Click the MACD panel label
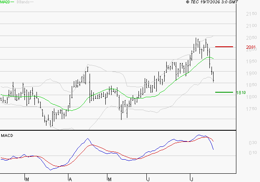 coord(7,136)
